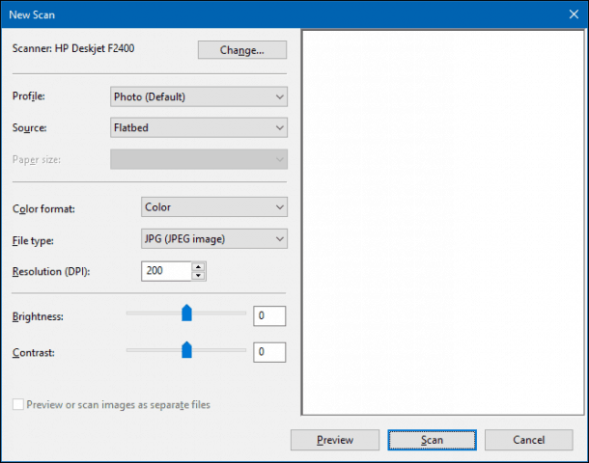Click the Brightness value box
The image size is (589, 463).
pos(269,316)
